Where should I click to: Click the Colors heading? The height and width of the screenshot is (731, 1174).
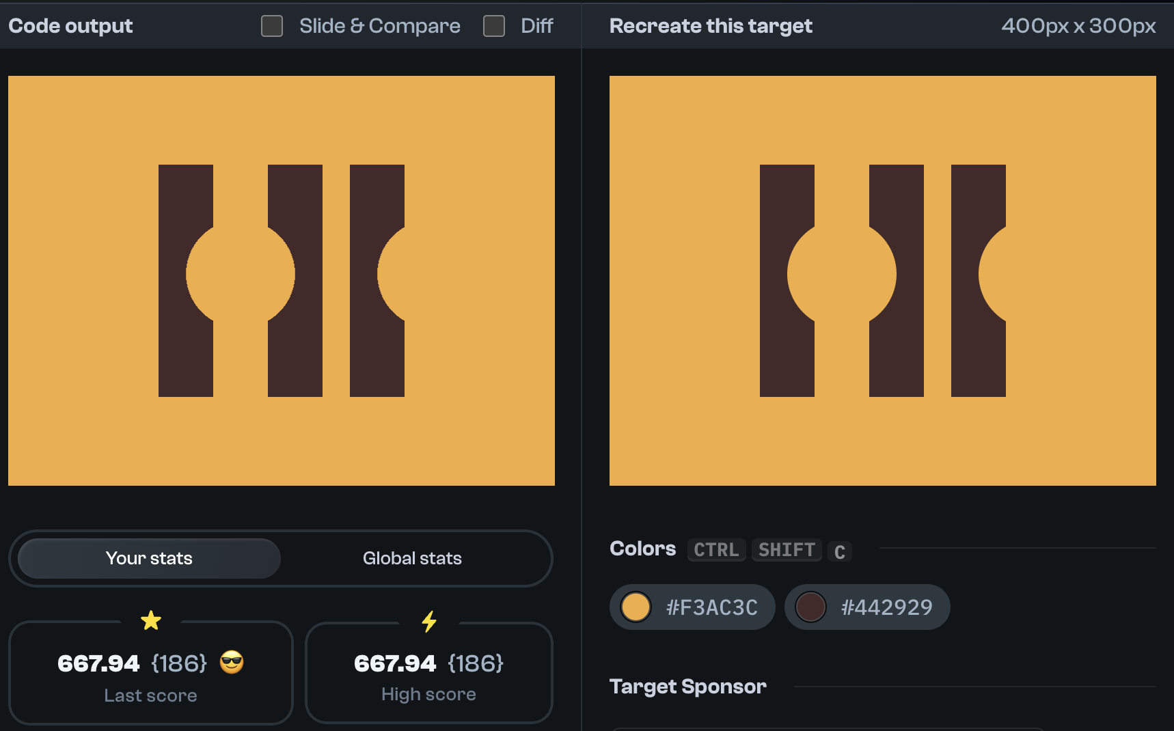(642, 549)
